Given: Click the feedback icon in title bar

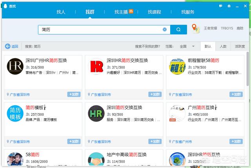Looking at the screenshot, I should (222, 6).
